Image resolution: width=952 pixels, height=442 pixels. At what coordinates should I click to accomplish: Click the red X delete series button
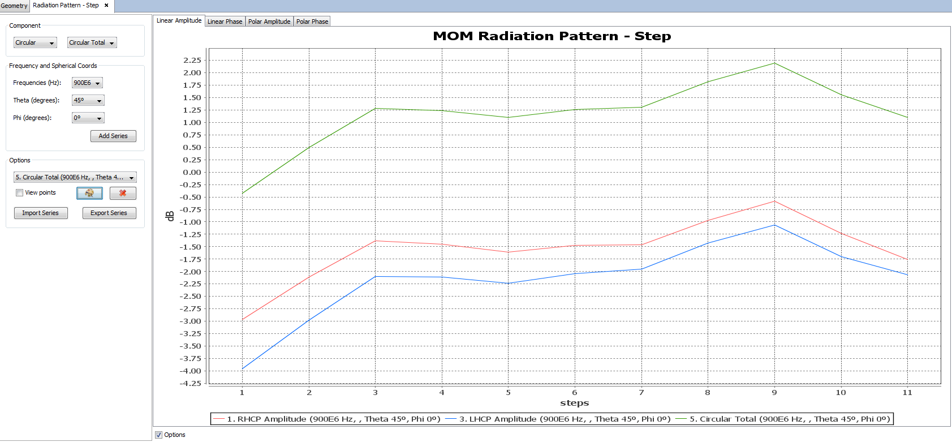[x=123, y=194]
